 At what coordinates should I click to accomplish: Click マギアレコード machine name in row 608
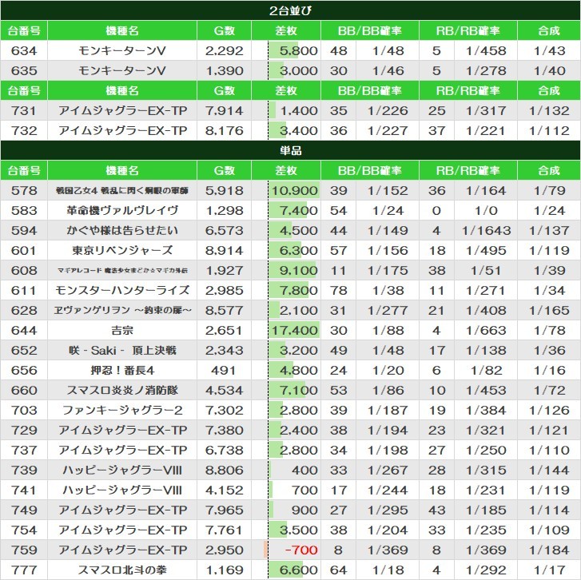tap(122, 270)
